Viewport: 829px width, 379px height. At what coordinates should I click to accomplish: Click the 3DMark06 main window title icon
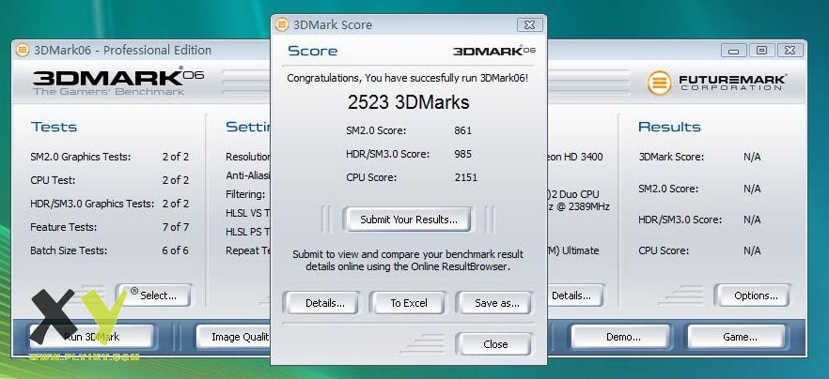click(23, 50)
